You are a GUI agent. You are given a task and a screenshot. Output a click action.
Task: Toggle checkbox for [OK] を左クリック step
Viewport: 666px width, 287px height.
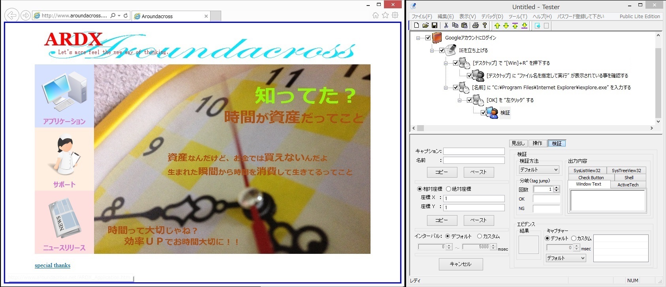tap(469, 100)
